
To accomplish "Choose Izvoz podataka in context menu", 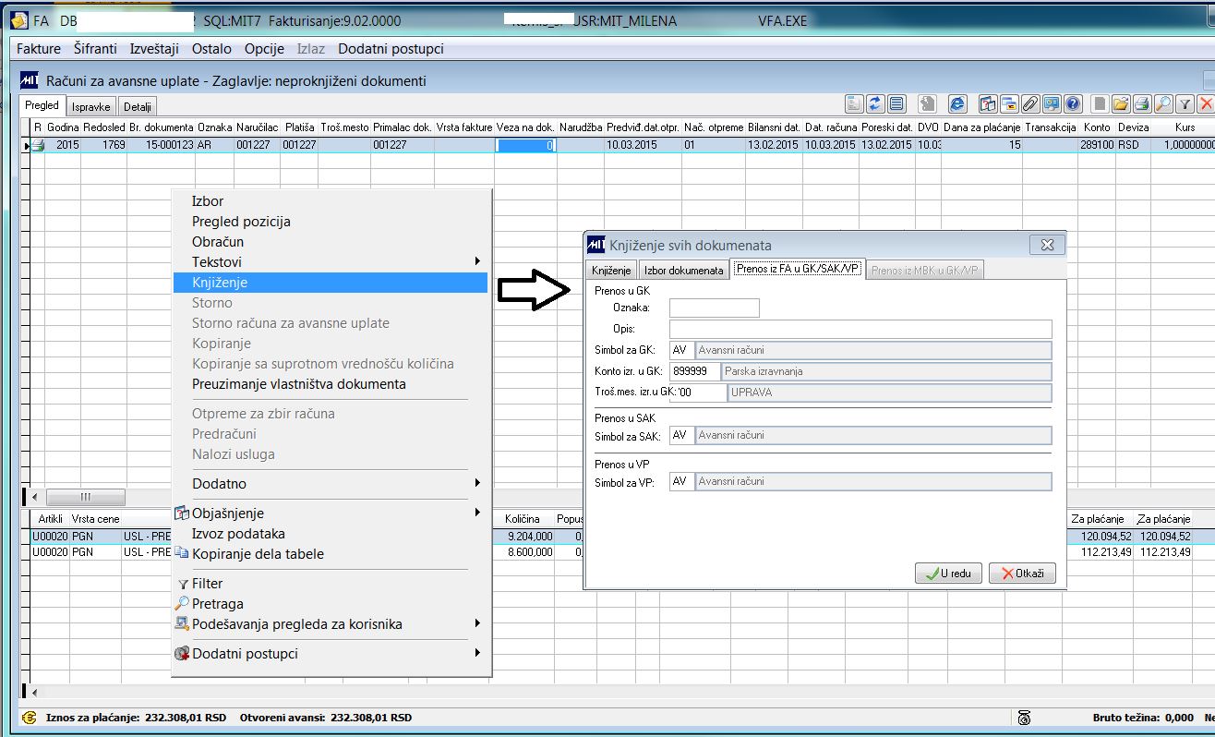I will click(332, 534).
